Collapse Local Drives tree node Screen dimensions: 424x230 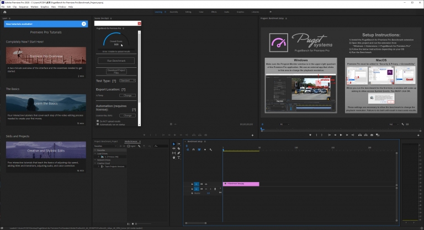tap(95, 153)
